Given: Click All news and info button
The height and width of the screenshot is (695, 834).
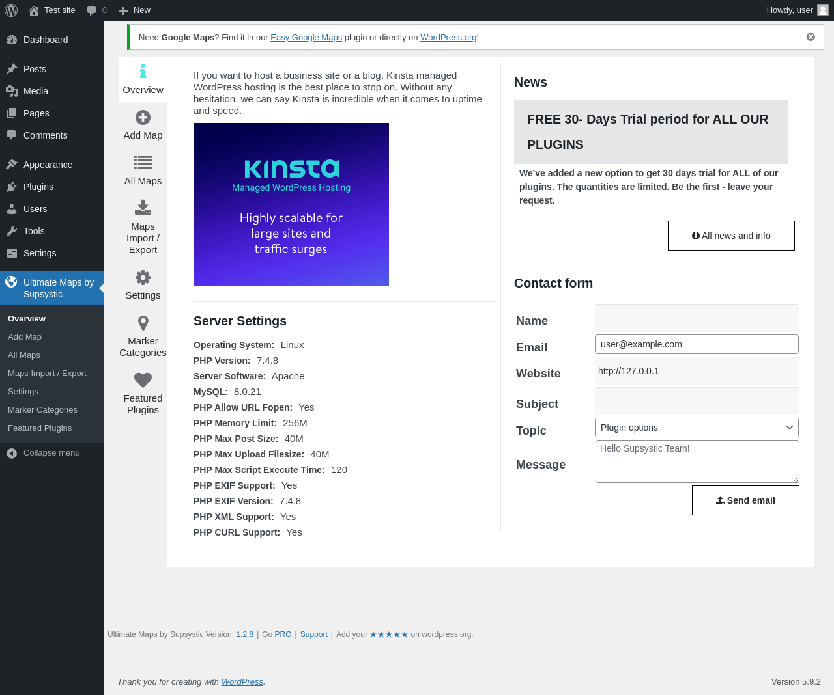Looking at the screenshot, I should point(731,236).
